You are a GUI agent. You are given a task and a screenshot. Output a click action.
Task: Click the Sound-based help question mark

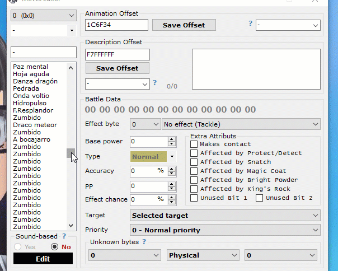[64, 237]
